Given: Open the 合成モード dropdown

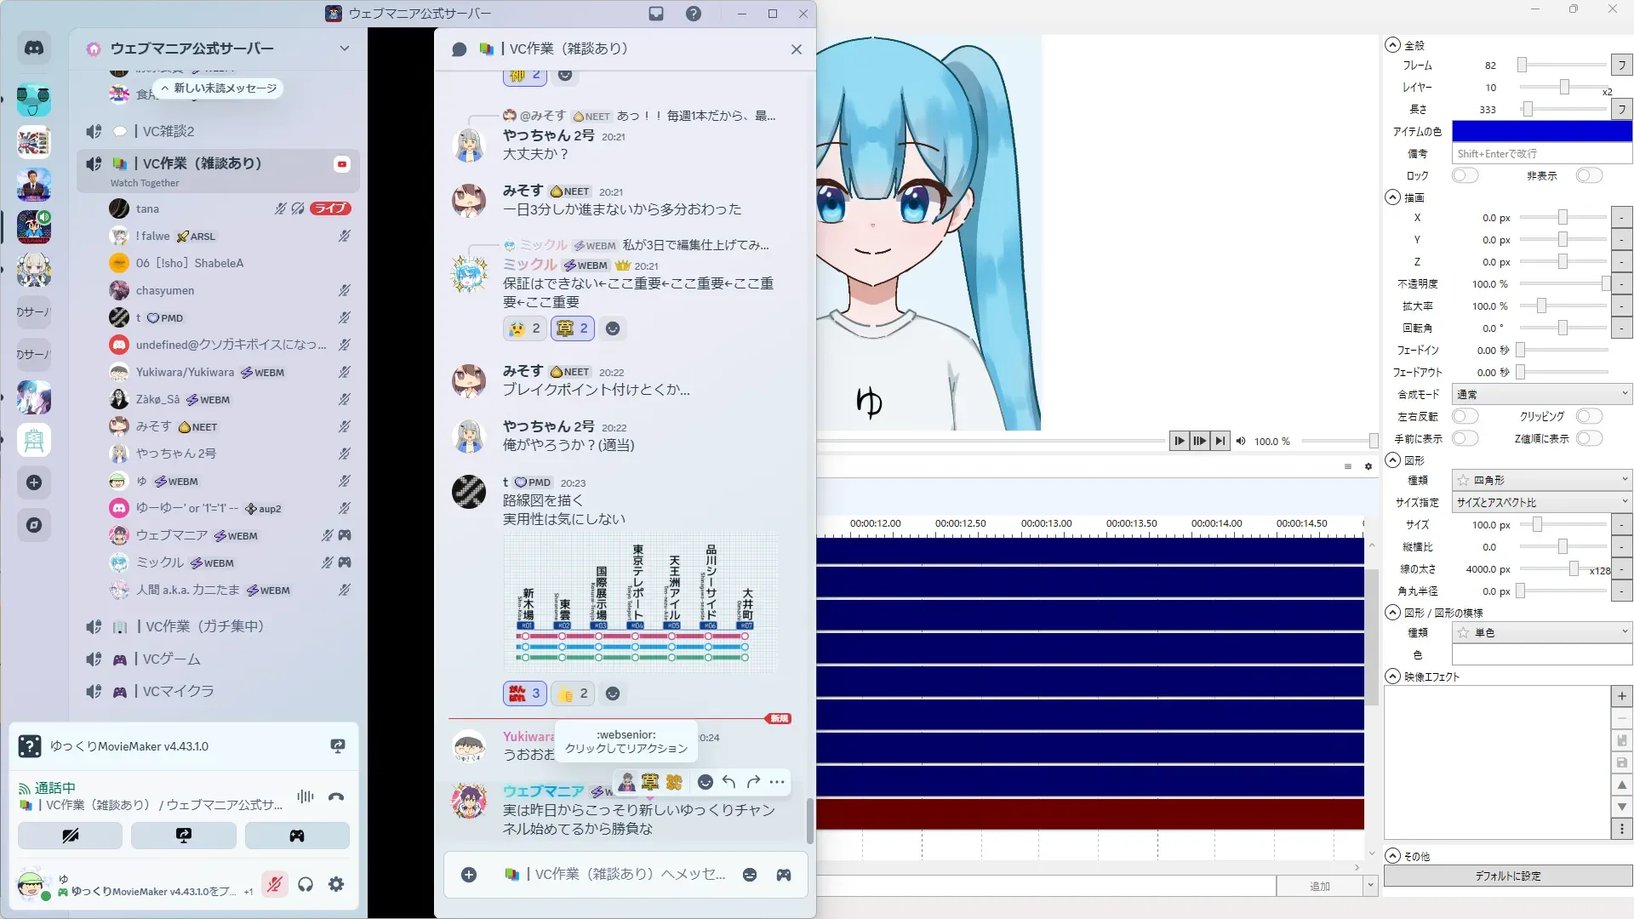Looking at the screenshot, I should [x=1541, y=394].
